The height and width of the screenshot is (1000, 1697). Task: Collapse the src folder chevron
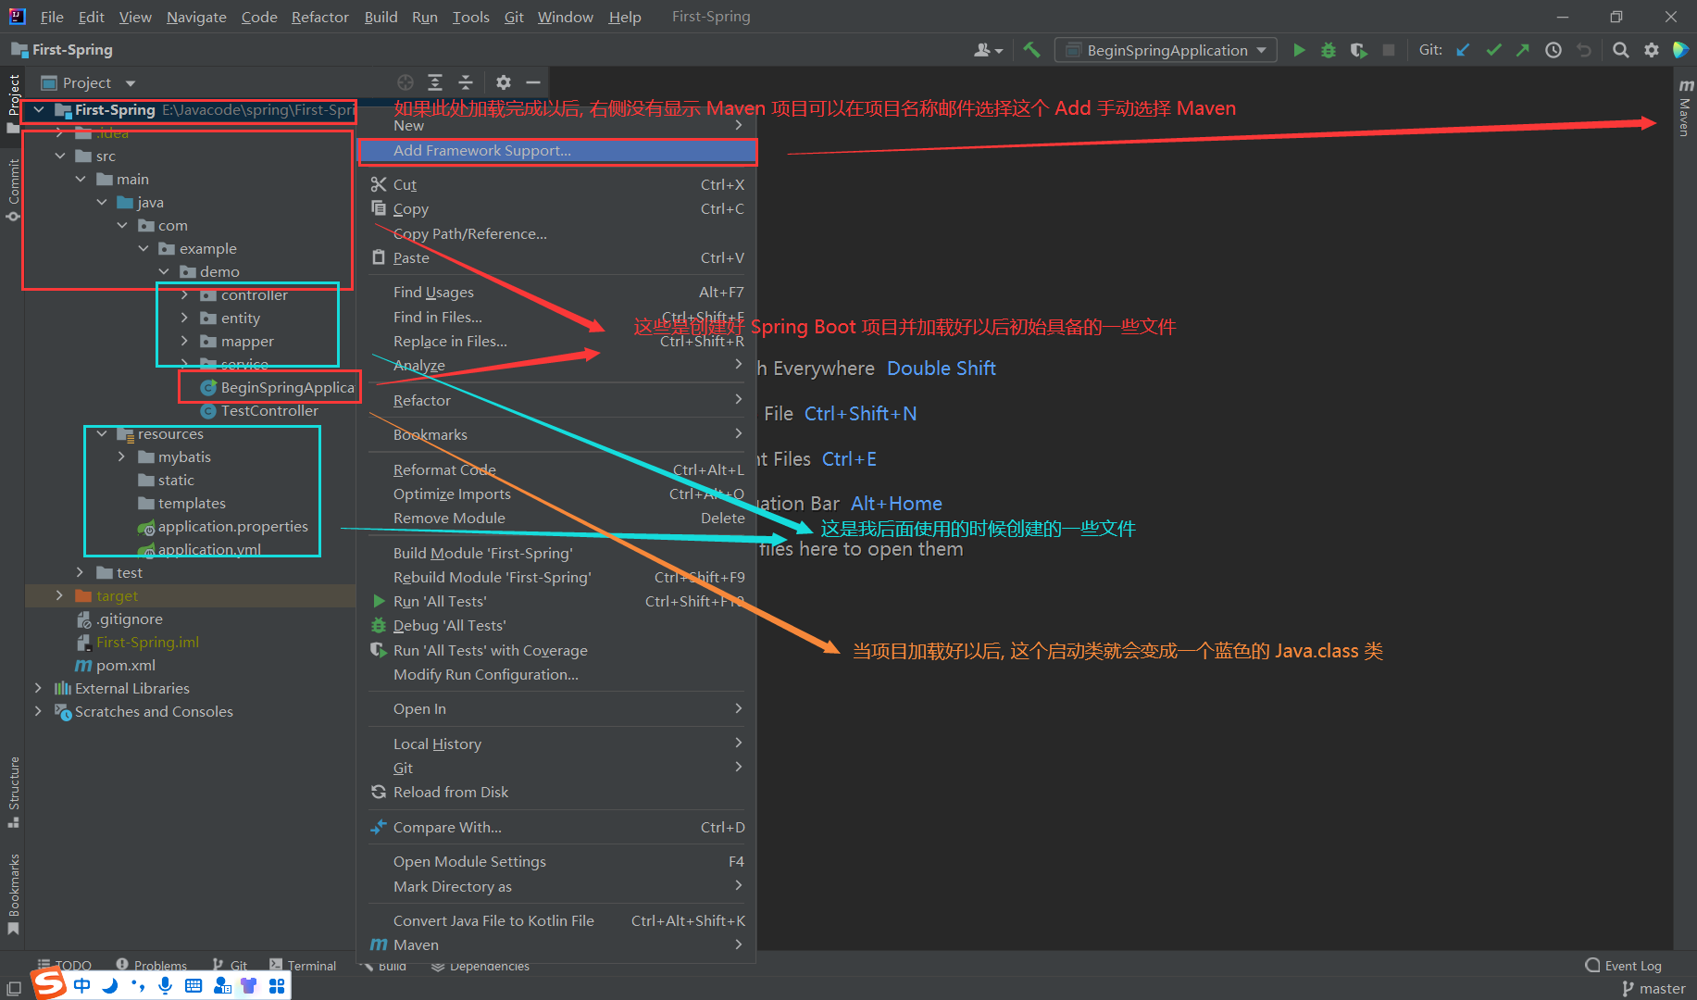[60, 156]
